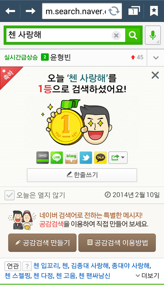Tap the browser forward arrow
Image resolution: width=164 pixels, height=292 pixels.
[30, 11]
